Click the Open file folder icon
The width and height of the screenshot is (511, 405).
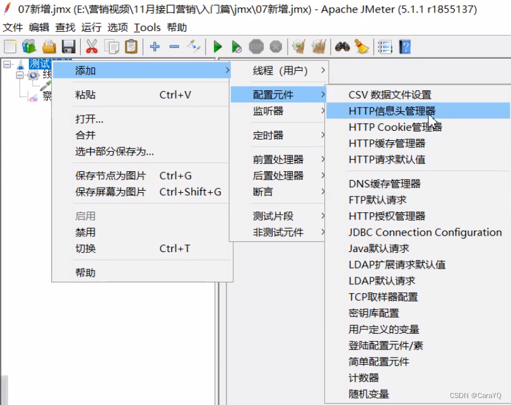tap(49, 47)
